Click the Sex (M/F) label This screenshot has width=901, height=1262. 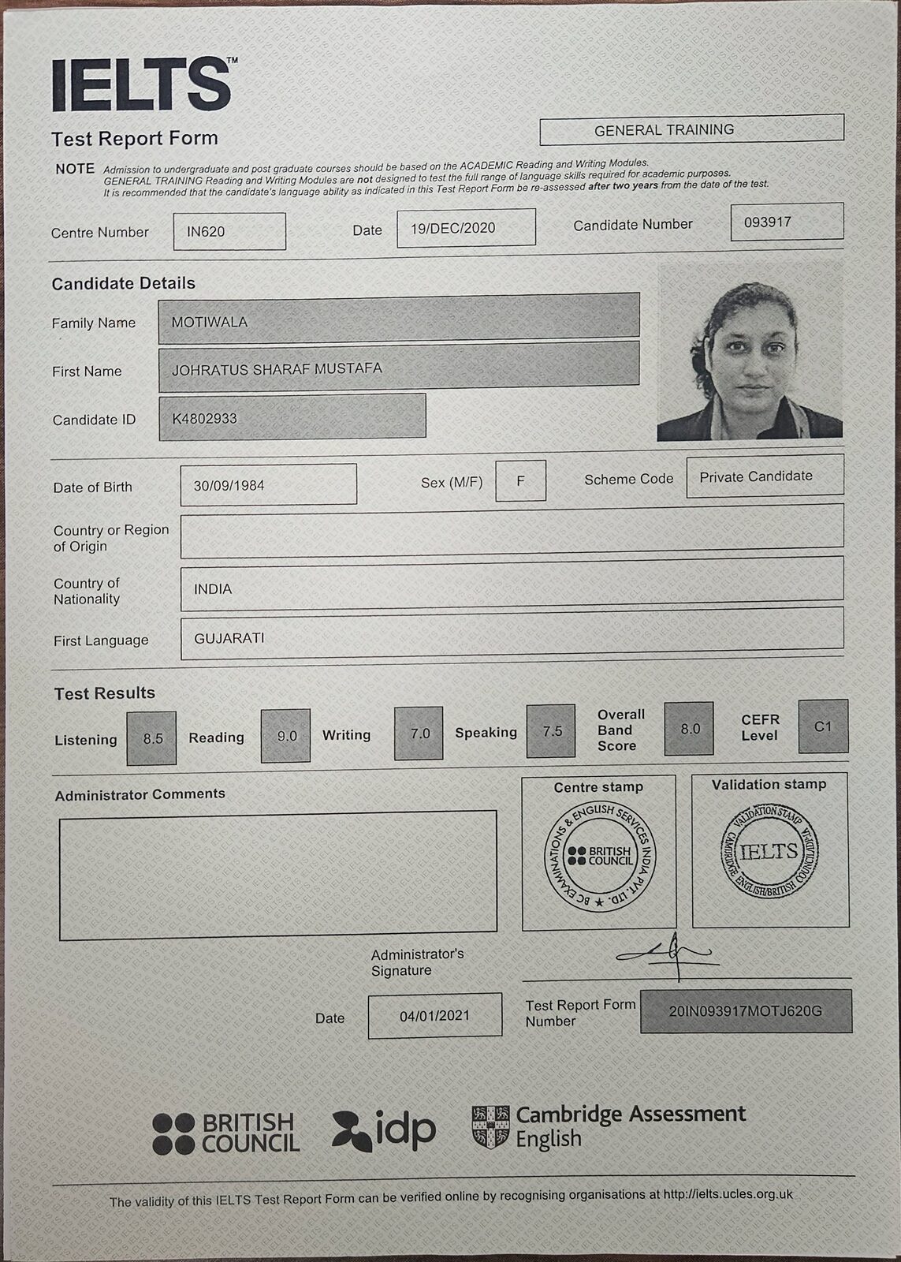(x=452, y=482)
